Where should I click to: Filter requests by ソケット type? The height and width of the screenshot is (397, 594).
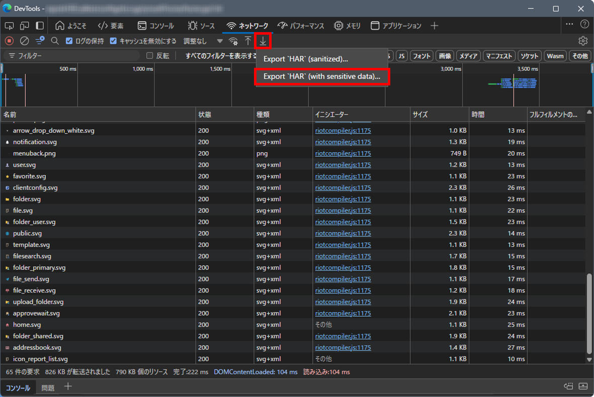(529, 56)
